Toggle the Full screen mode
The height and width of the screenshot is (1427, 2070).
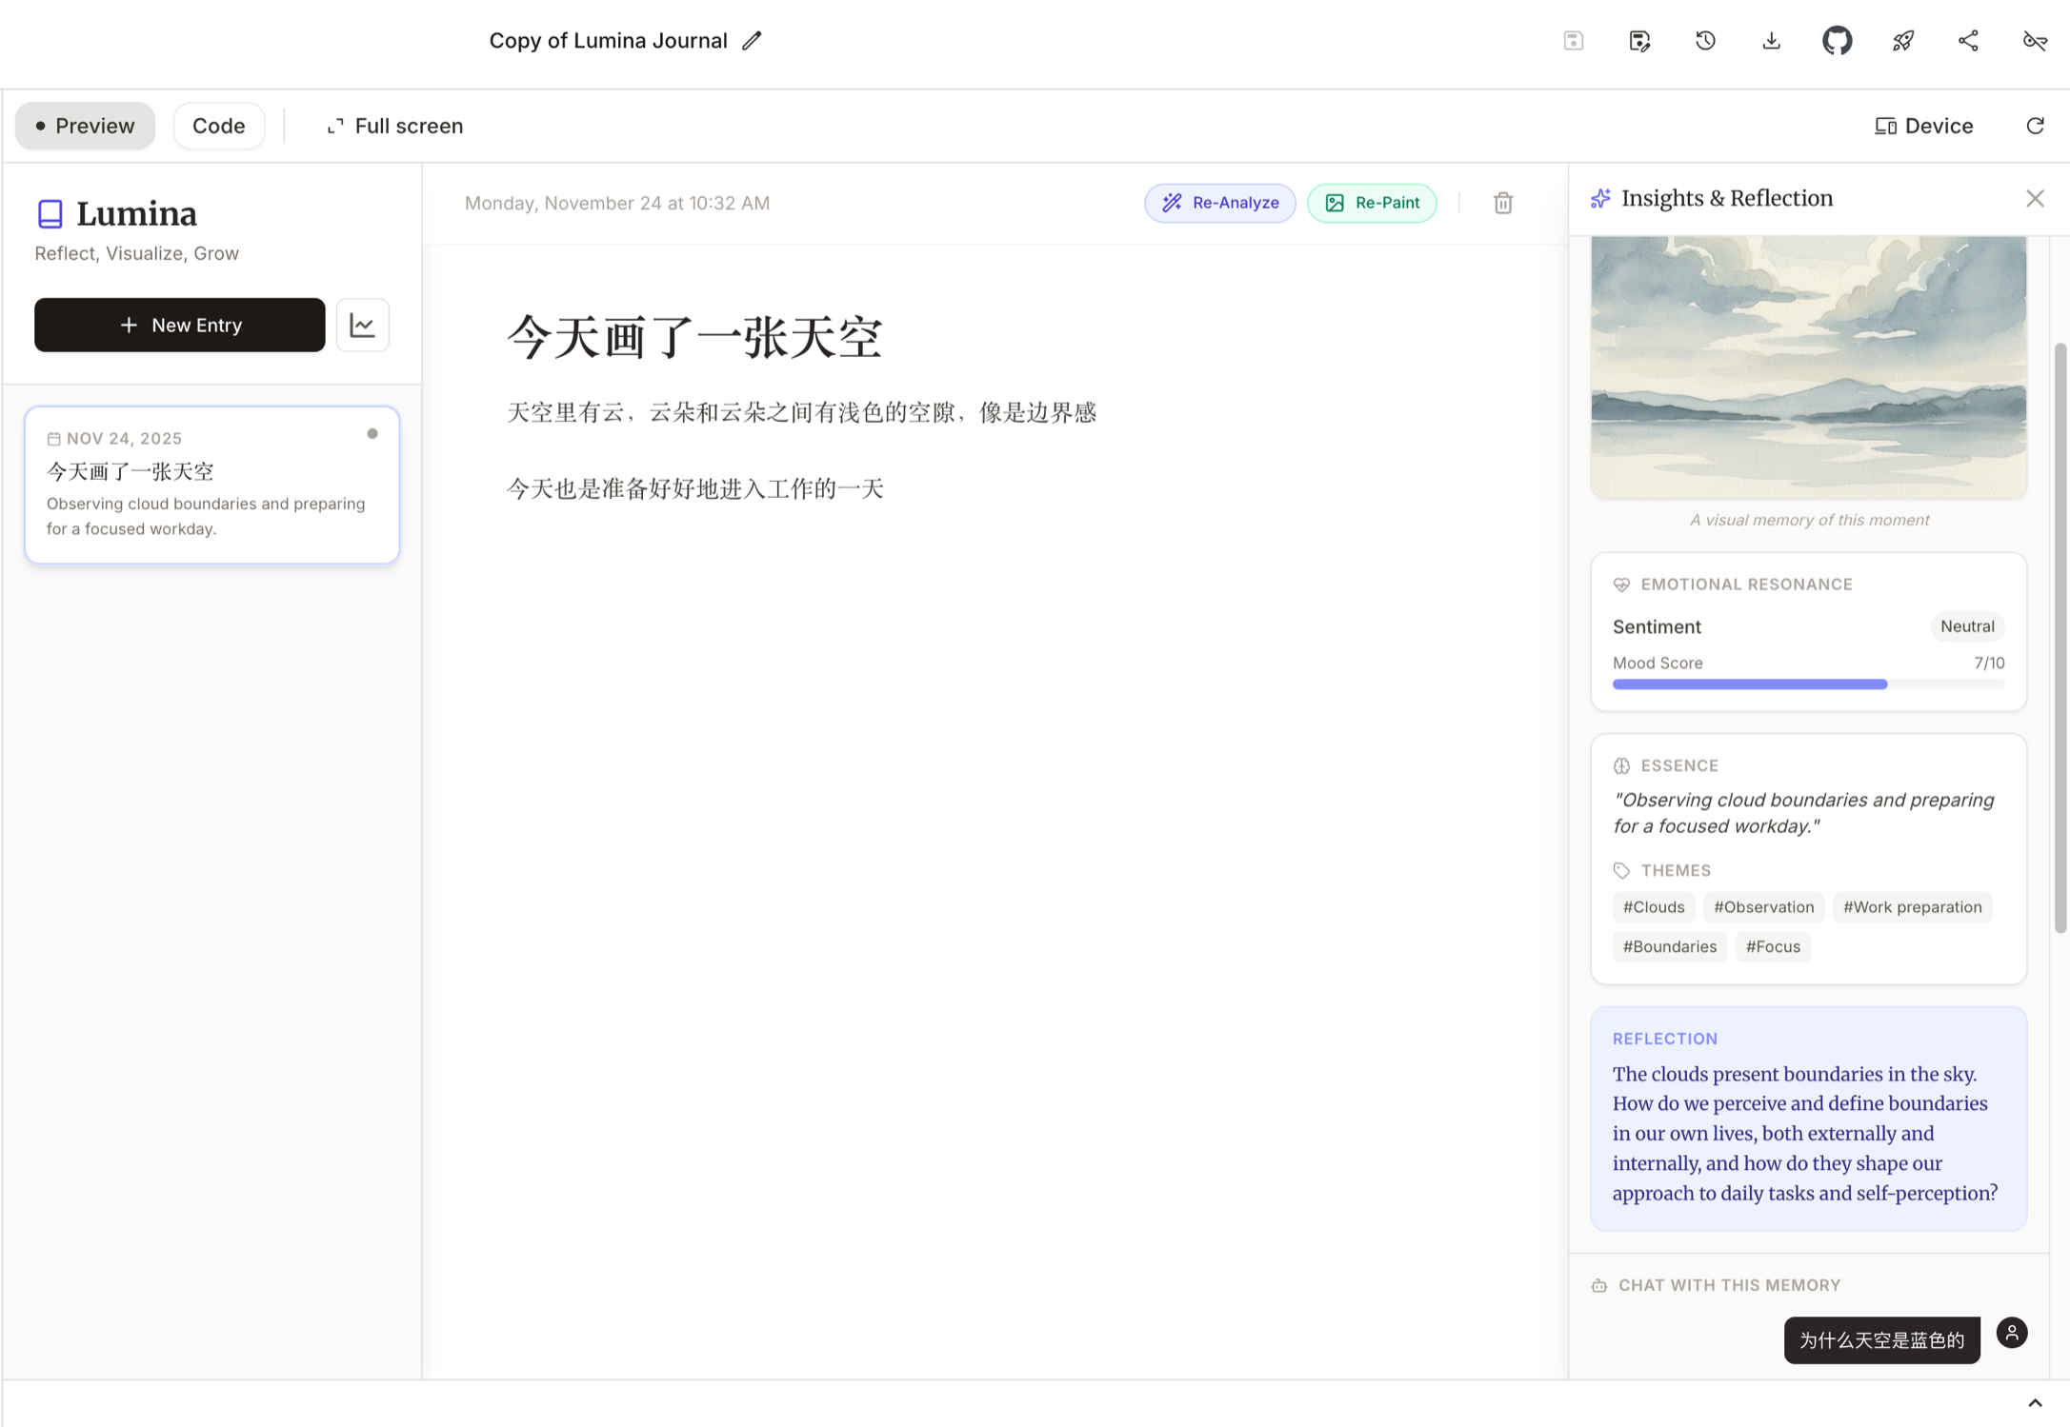pos(394,126)
